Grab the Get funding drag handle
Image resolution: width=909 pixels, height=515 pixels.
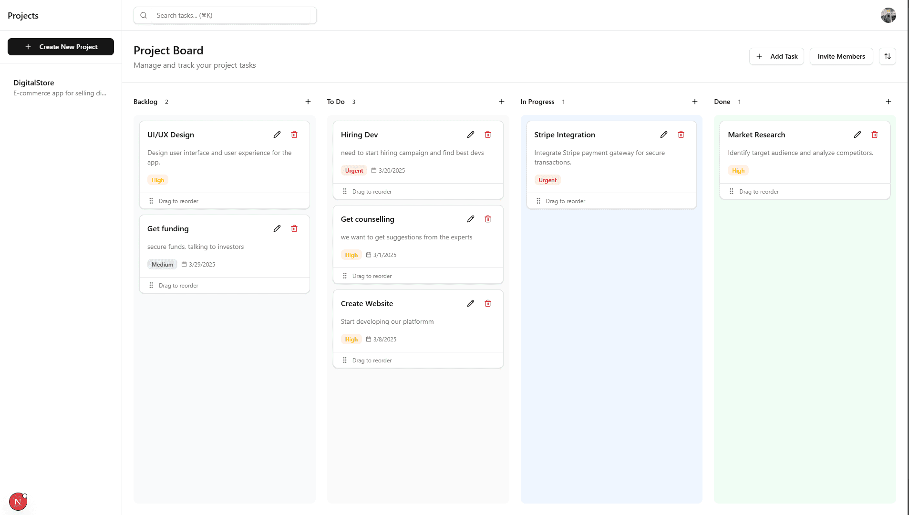tap(151, 285)
